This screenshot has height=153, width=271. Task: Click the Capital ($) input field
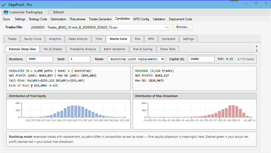coord(201,59)
